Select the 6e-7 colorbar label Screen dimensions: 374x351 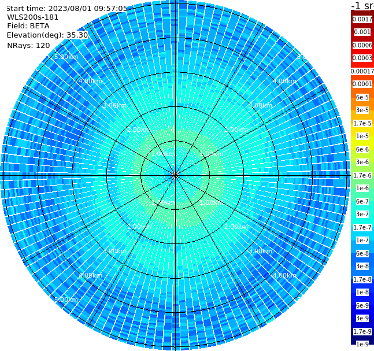(362, 201)
